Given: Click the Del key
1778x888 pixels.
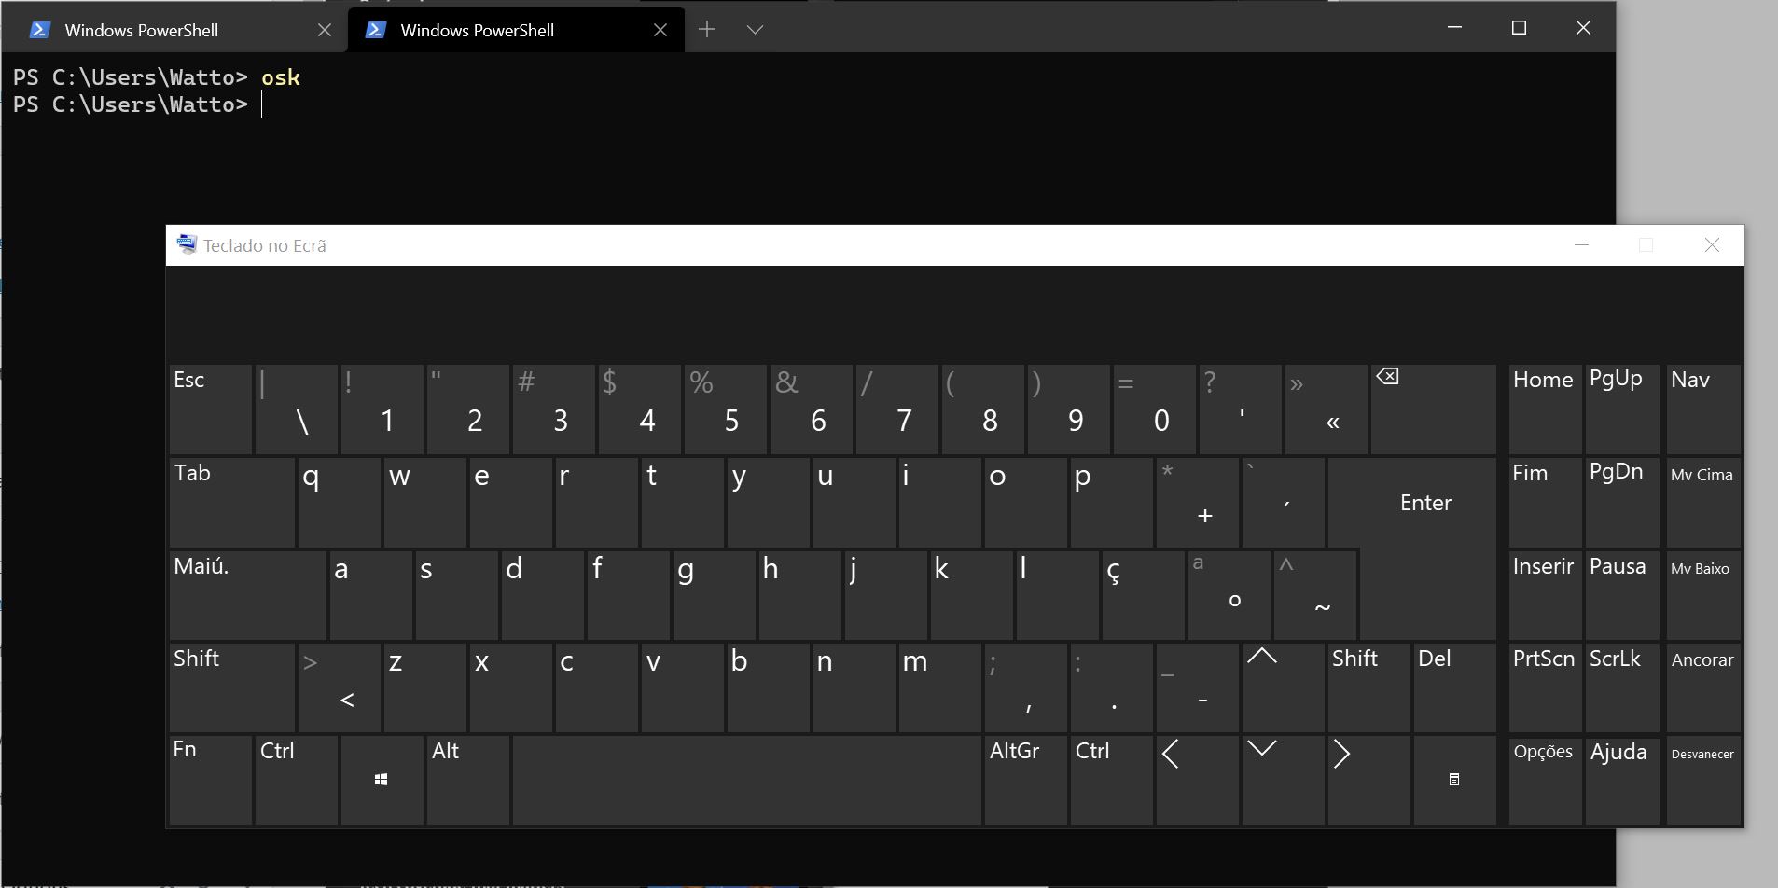Looking at the screenshot, I should 1454,687.
